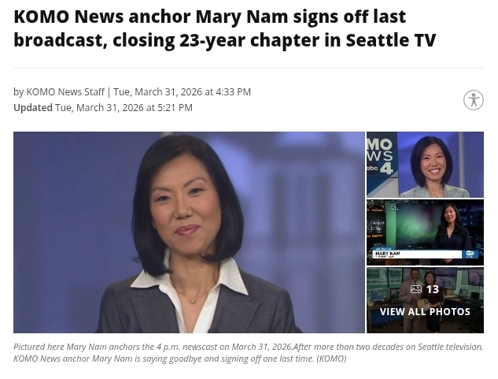Click the italic photo caption text
The width and height of the screenshot is (498, 379).
(249, 352)
